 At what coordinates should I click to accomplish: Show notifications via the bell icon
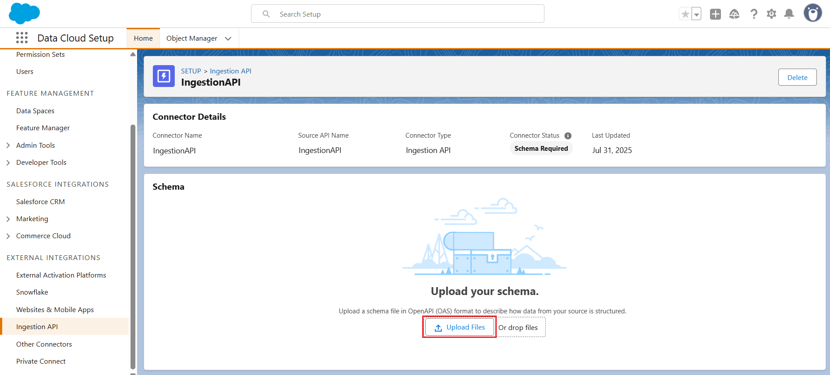(789, 14)
